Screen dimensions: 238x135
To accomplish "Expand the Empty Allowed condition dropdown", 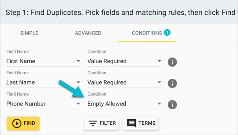I will pyautogui.click(x=124, y=104).
